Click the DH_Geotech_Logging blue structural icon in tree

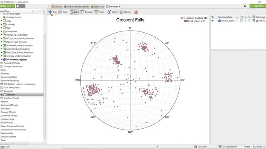[x=5, y=60]
